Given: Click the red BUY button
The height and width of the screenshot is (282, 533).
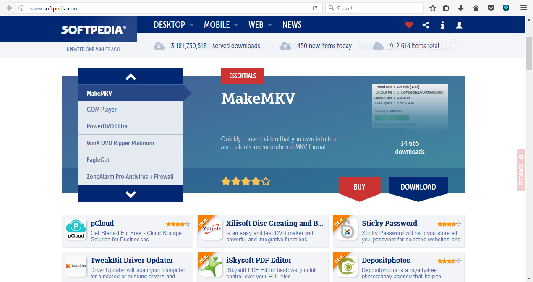Looking at the screenshot, I should (x=360, y=187).
